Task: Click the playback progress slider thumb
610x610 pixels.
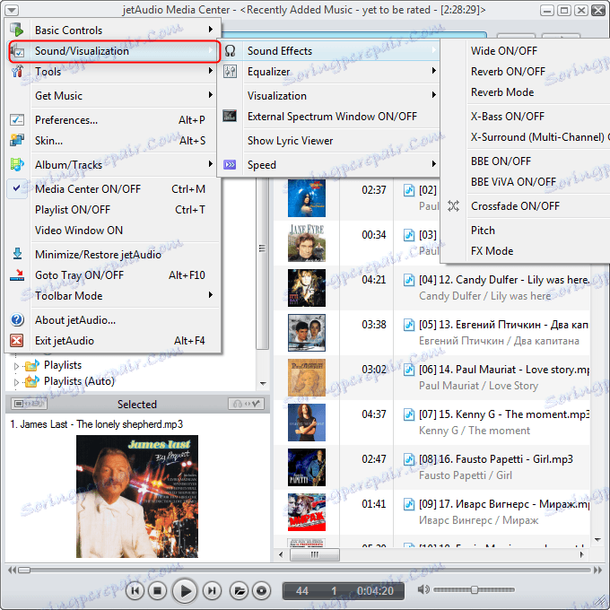Action: pos(24,570)
